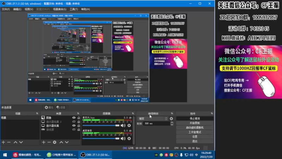Adjust the 麦克风/Aux volume slider
Image resolution: width=282 pixels, height=159 pixels.
point(101,125)
